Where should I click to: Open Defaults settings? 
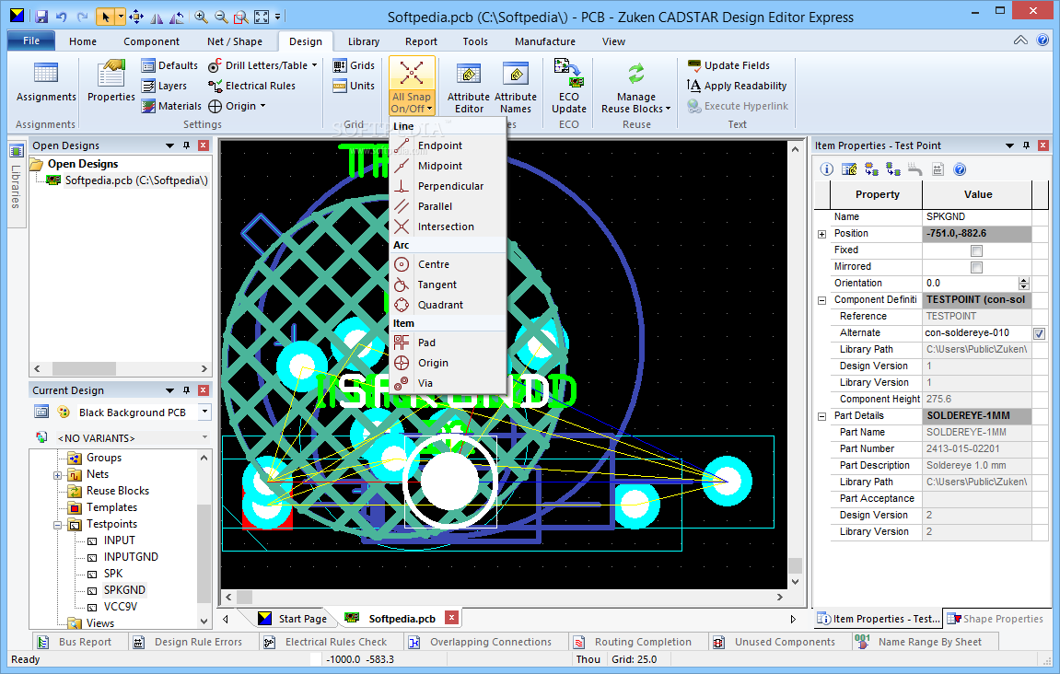[169, 65]
